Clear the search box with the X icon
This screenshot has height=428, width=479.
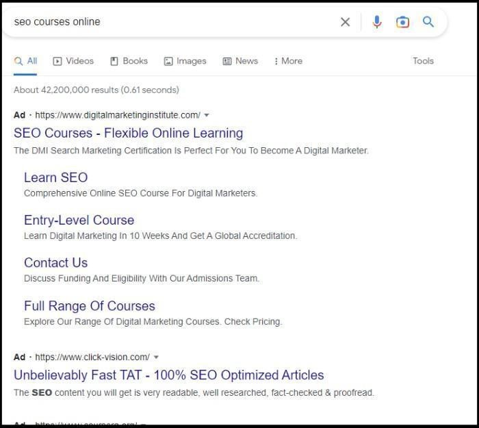click(345, 22)
